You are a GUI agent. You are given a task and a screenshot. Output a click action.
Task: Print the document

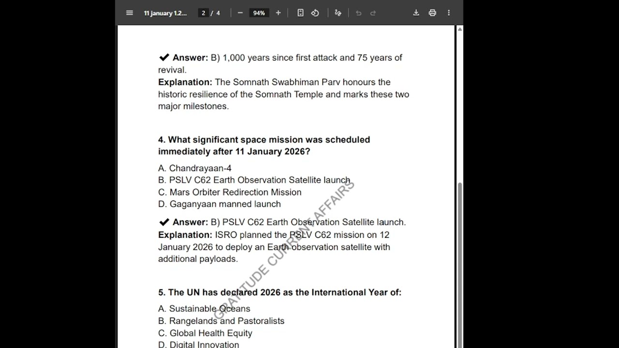pyautogui.click(x=432, y=13)
